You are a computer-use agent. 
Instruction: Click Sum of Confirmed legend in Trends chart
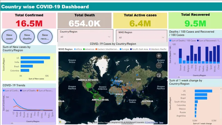click(11, 91)
